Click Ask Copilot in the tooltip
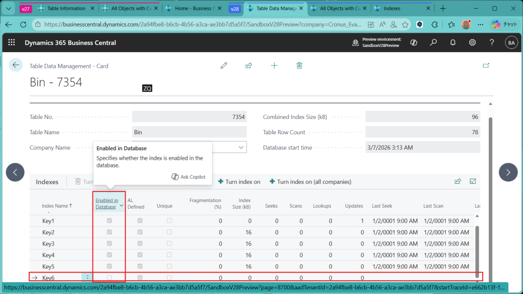 188,177
